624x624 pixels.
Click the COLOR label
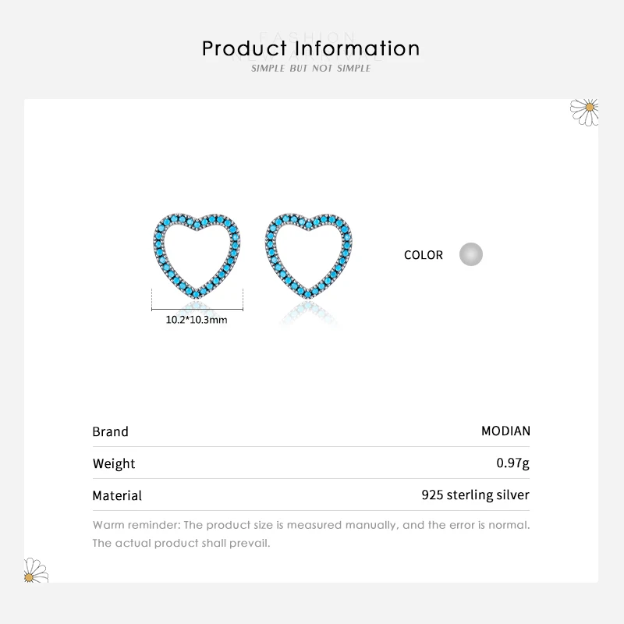(x=424, y=255)
